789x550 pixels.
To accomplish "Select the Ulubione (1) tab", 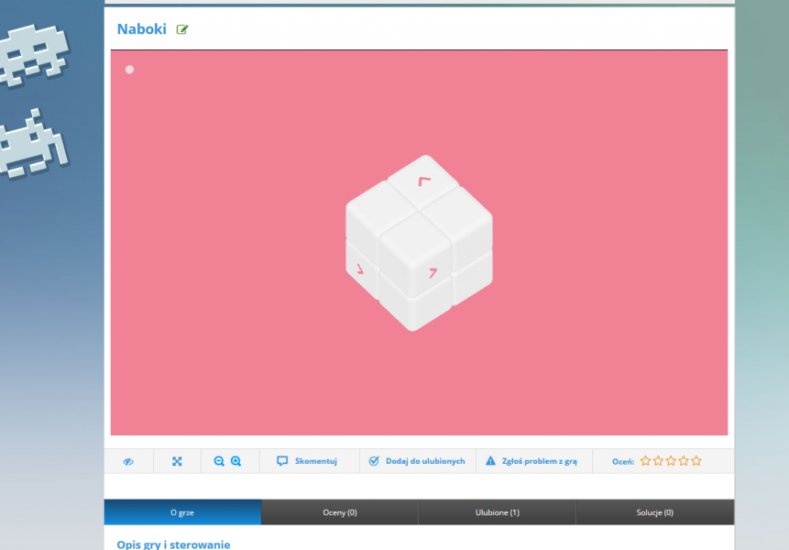I will tap(497, 512).
